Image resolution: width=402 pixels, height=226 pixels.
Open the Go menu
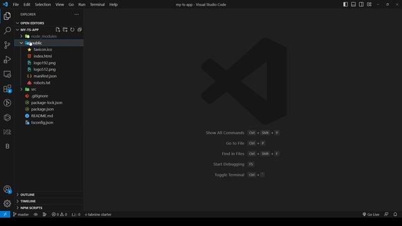click(71, 4)
